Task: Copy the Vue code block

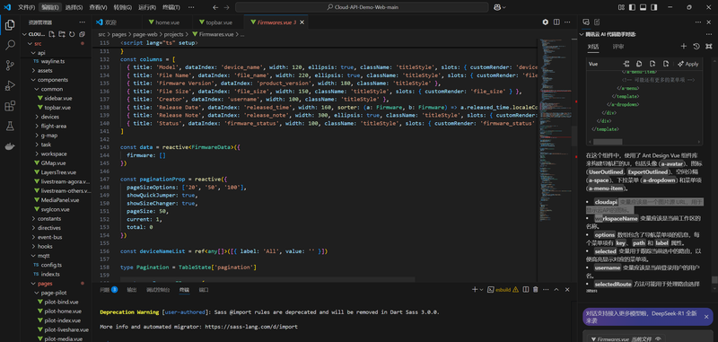Action: pyautogui.click(x=639, y=64)
